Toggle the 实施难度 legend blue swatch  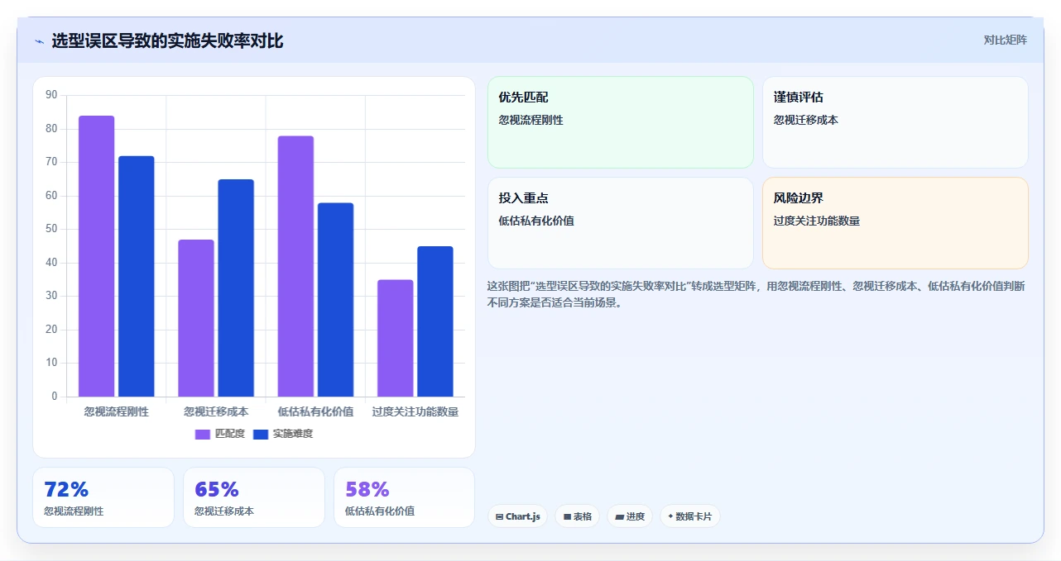[261, 434]
